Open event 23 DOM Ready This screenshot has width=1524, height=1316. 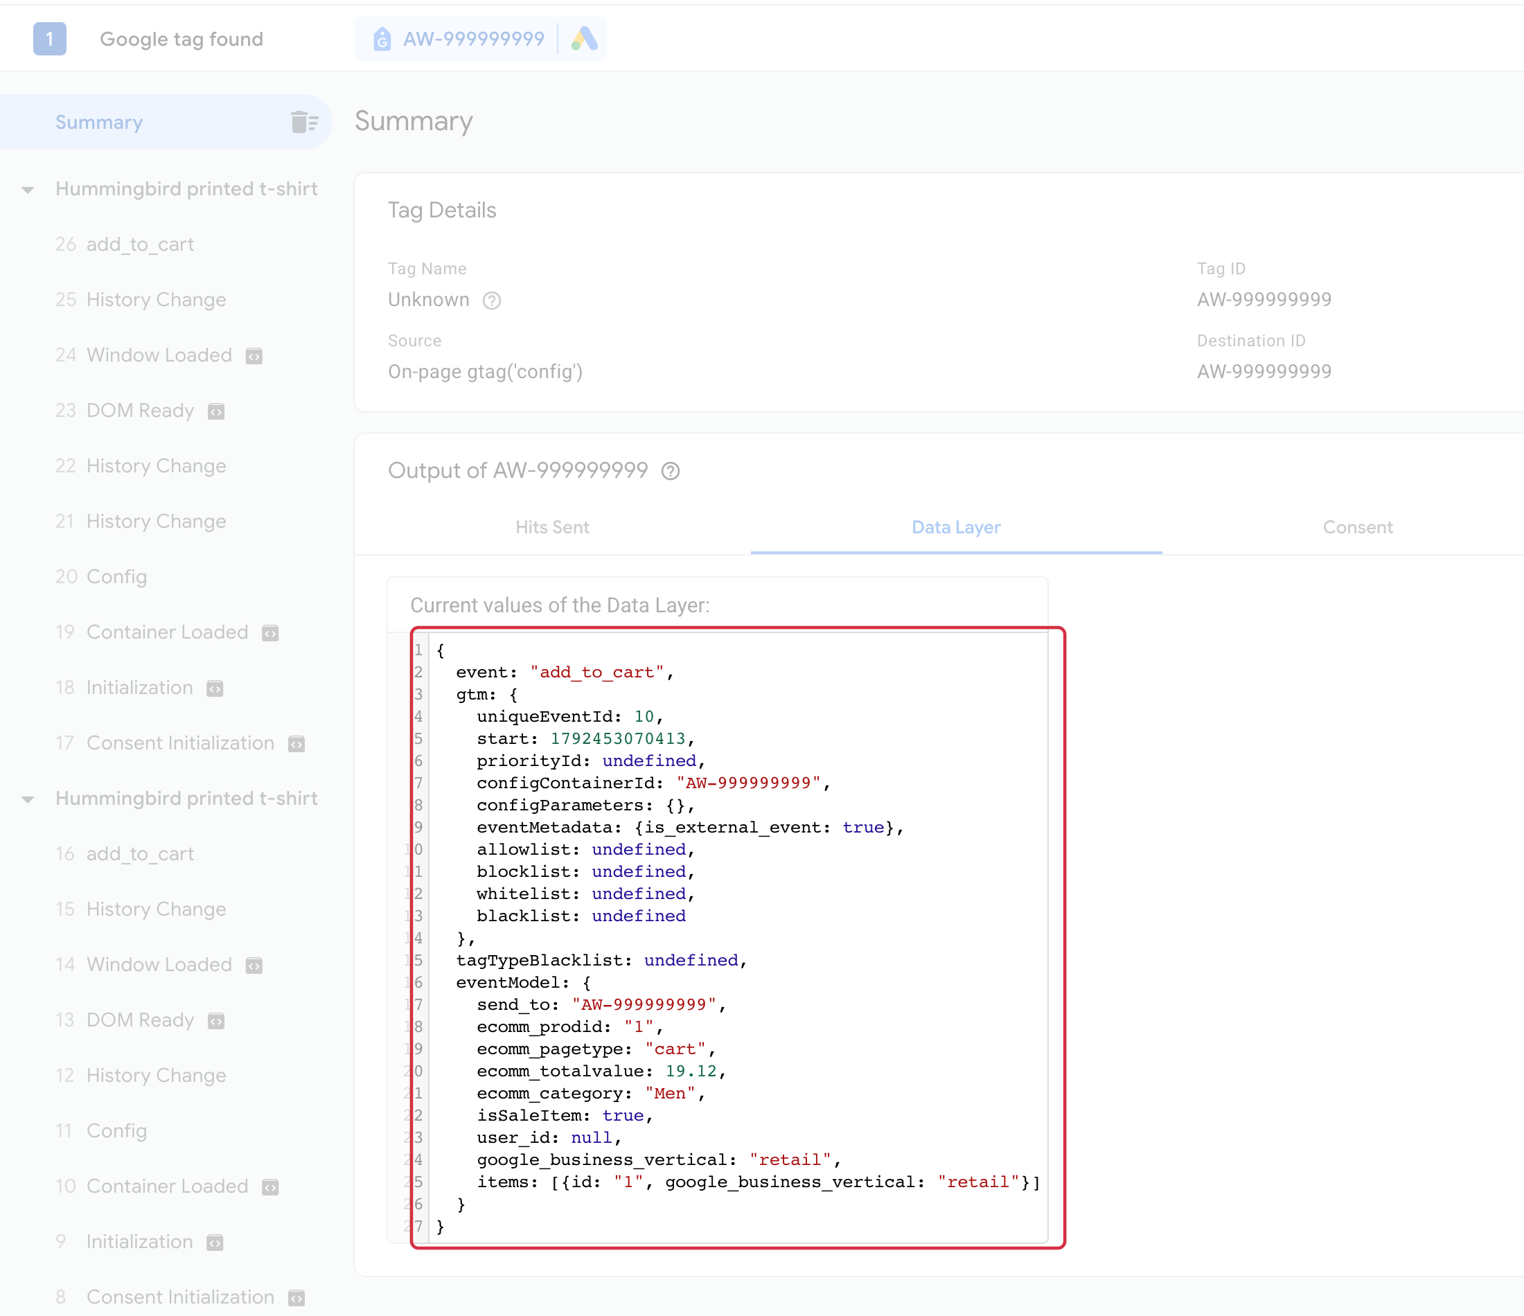click(125, 411)
